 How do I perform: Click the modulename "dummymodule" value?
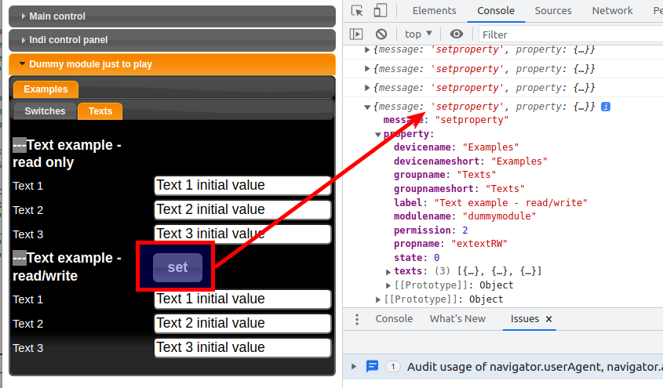click(499, 216)
